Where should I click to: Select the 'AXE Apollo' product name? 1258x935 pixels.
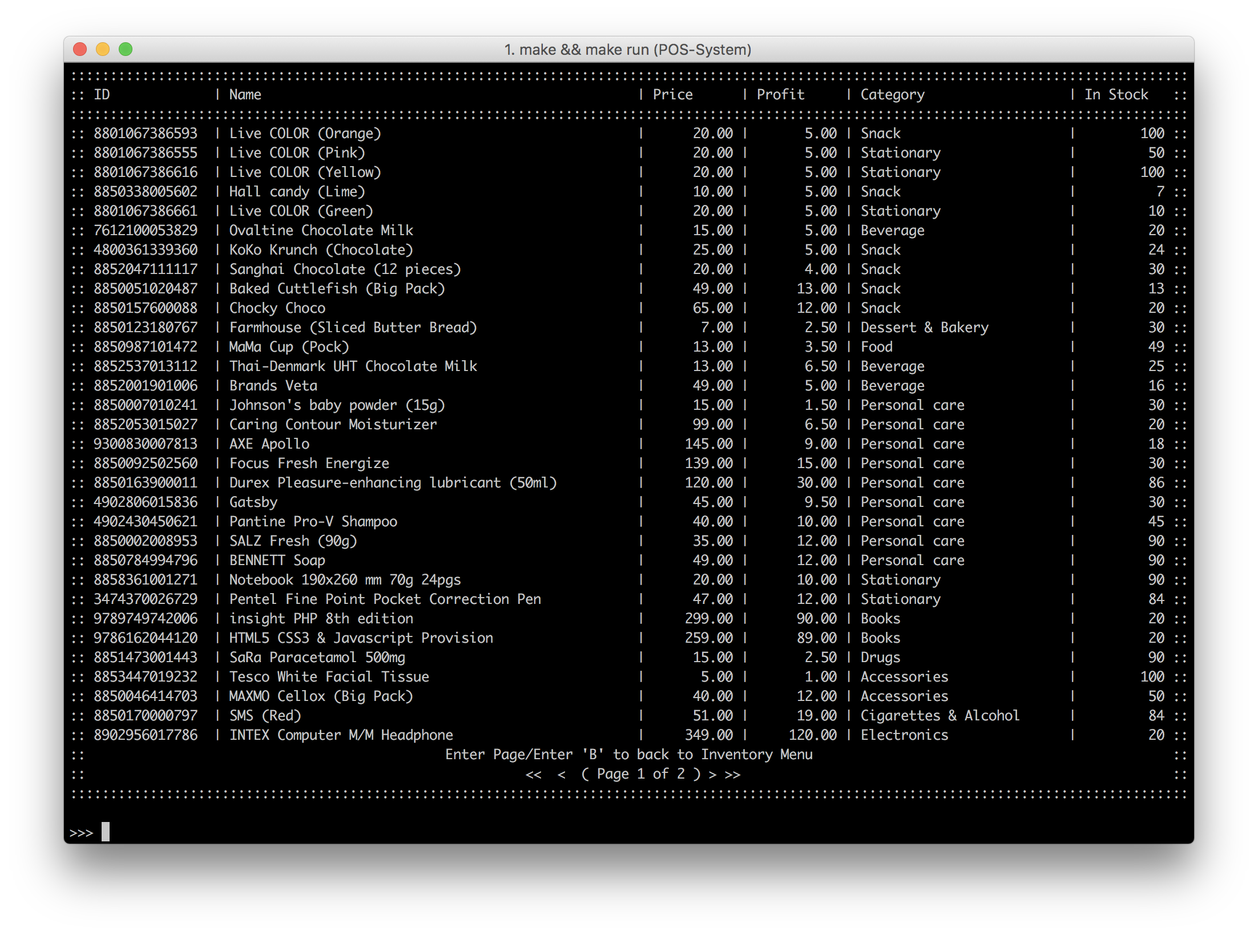(269, 444)
